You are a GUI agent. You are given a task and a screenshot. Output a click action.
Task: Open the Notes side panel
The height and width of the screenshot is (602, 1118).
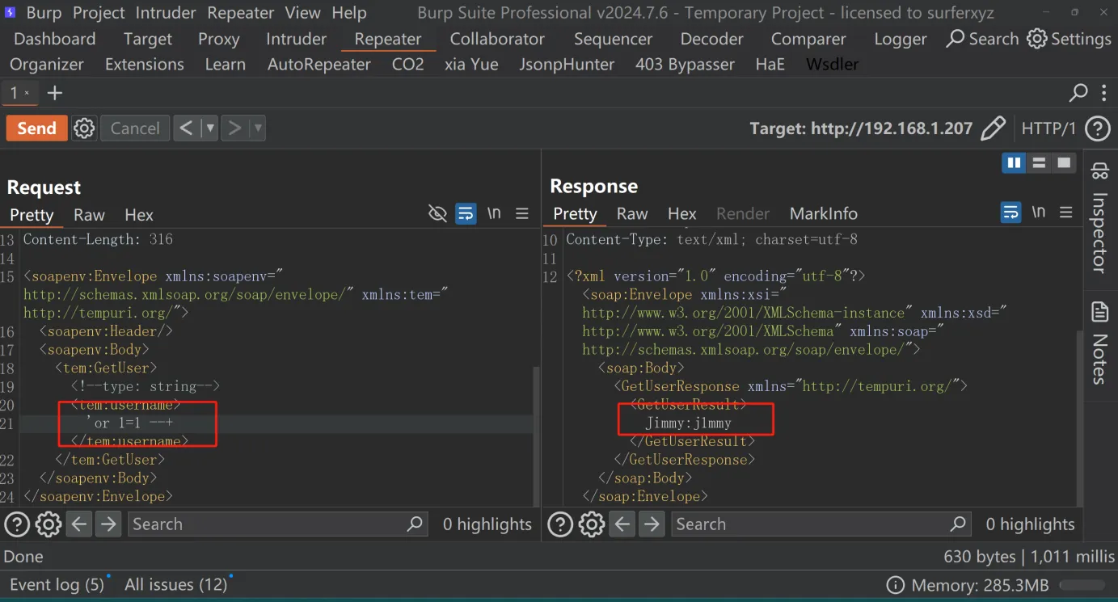tap(1100, 342)
